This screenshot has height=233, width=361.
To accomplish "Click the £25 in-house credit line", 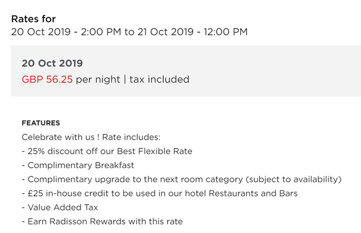I will coord(160,193).
